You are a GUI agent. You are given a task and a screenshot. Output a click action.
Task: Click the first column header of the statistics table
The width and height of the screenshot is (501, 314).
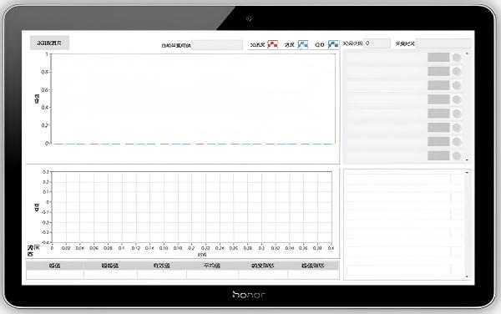coord(55,266)
